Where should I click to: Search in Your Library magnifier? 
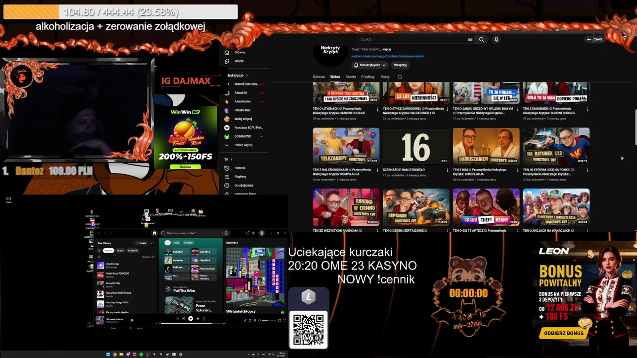coord(99,257)
